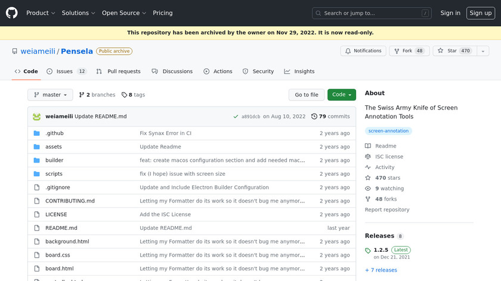Click the GitHub logo icon
The image size is (501, 281).
[12, 13]
